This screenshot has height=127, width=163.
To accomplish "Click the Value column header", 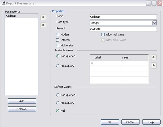I will click(x=135, y=57).
